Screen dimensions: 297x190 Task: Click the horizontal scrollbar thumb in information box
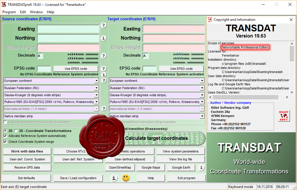click(245, 97)
